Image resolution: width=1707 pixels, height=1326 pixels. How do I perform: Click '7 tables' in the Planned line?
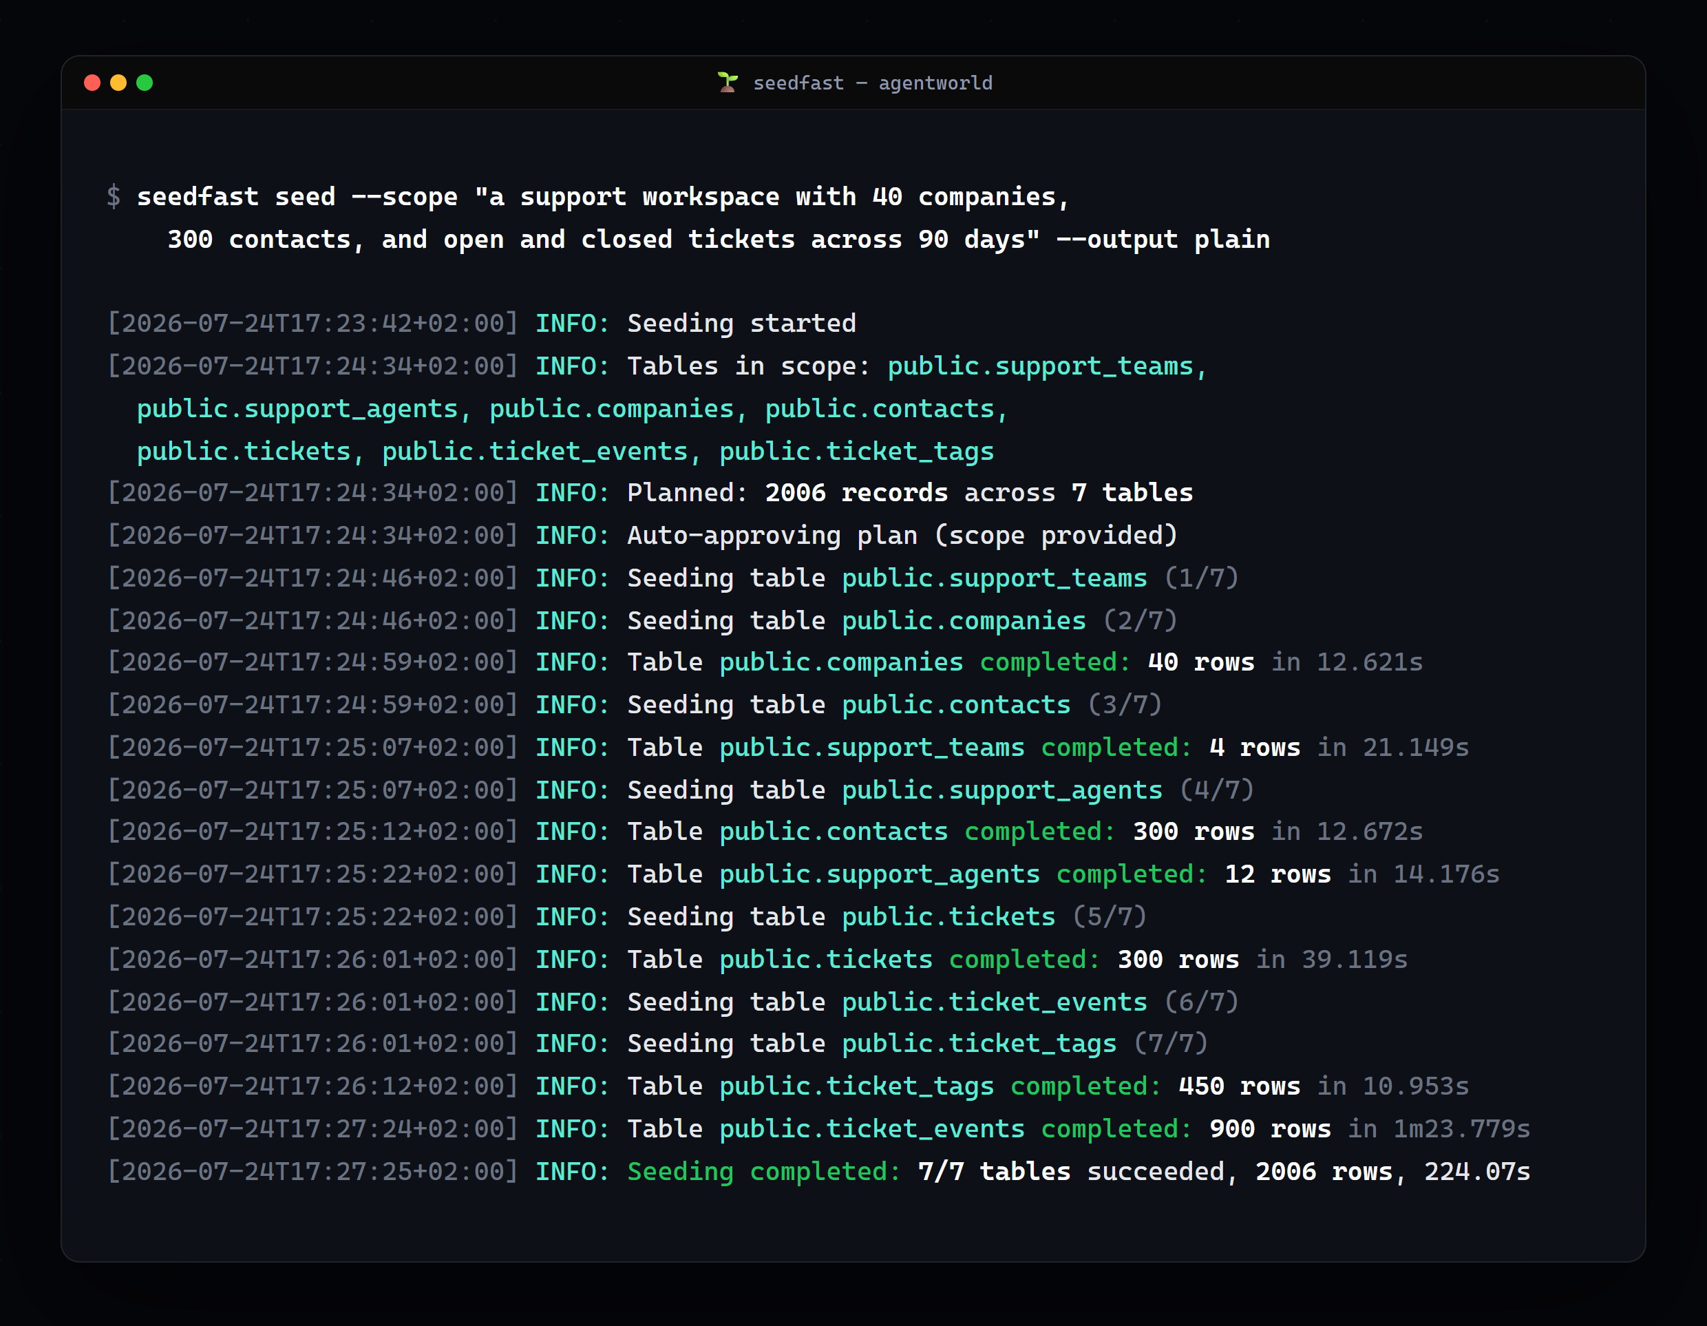tap(1132, 492)
